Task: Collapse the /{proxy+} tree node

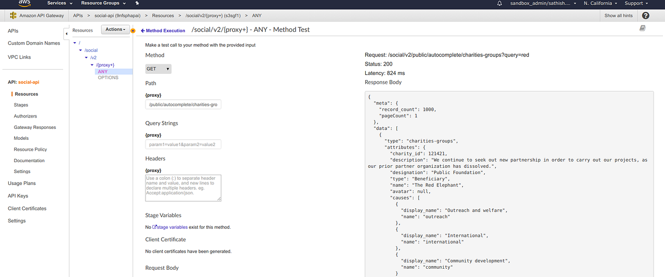Action: [x=92, y=65]
